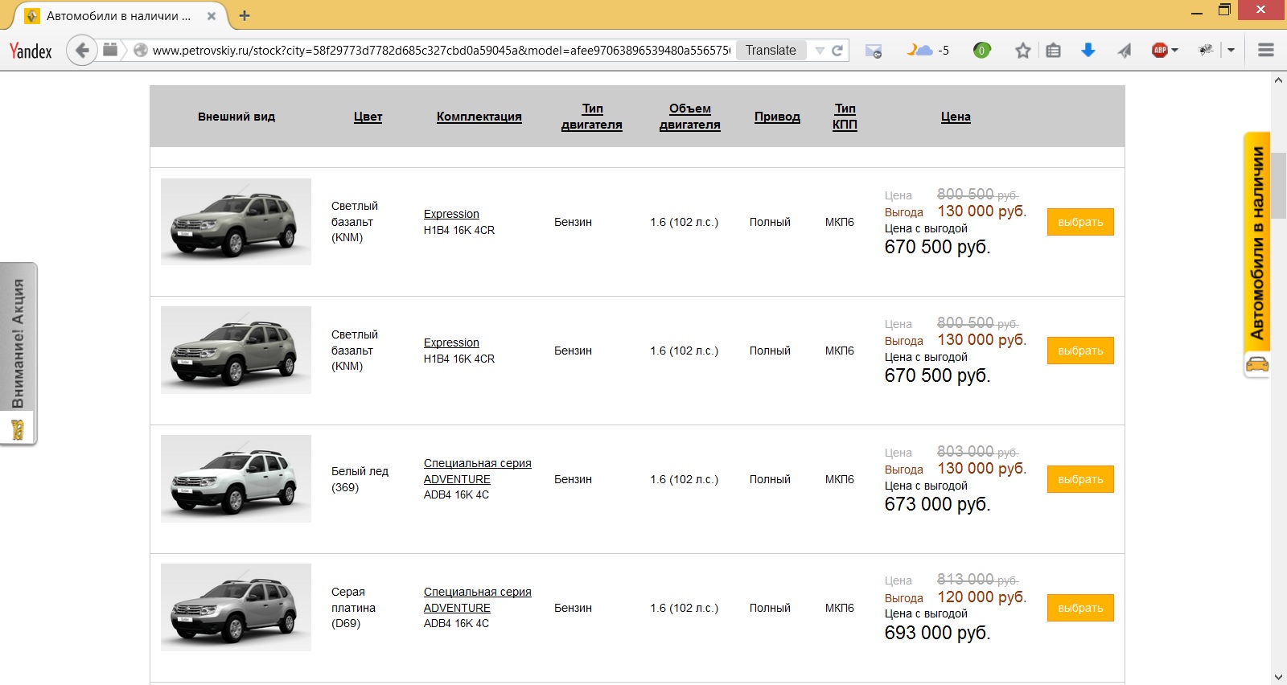
Task: Click Выбрать for second 670 500 руб. car
Action: 1080,351
